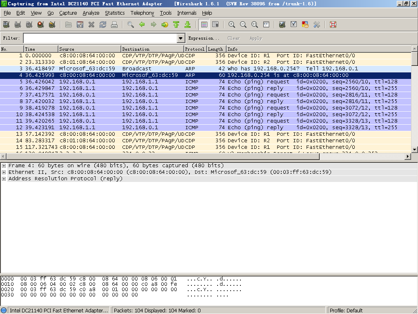Open the View menu
The image size is (418, 314).
pos(36,13)
